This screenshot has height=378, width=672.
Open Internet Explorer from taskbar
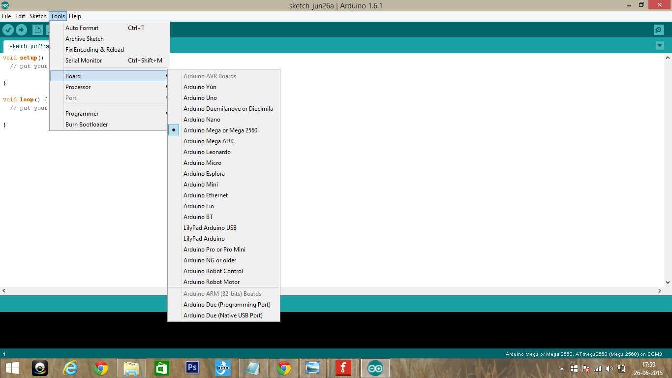tap(70, 368)
